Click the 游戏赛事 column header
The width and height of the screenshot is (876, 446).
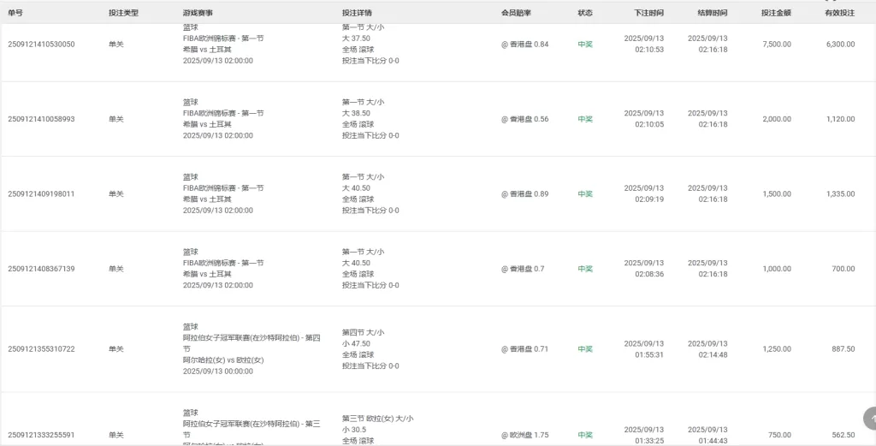(198, 13)
